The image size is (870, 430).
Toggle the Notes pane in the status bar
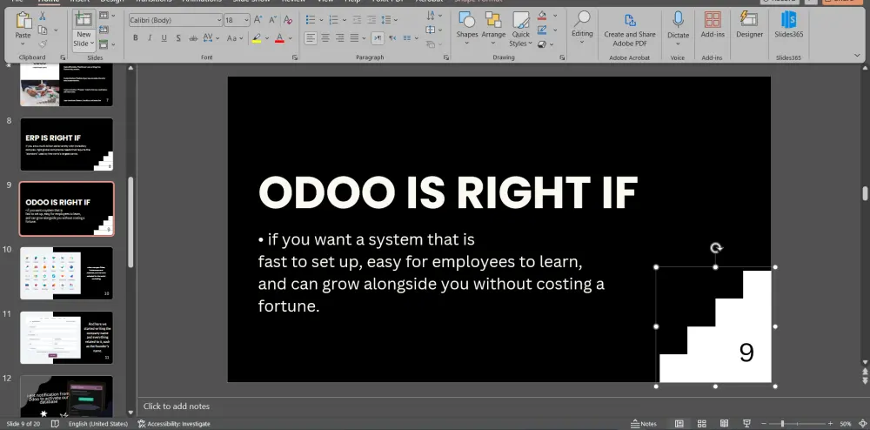coord(644,424)
